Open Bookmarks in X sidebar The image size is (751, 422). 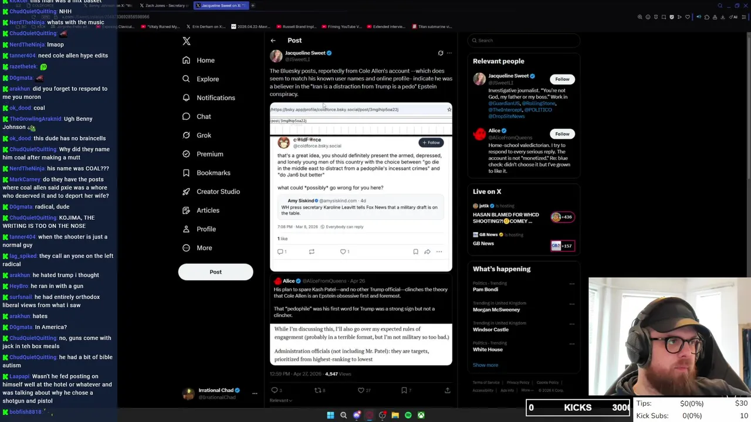click(206, 173)
